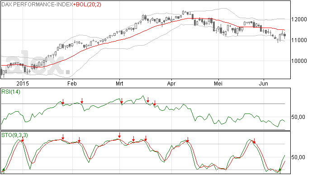
Task: Click the stochastic red arrow above Mrt gridline
Action: [119, 135]
